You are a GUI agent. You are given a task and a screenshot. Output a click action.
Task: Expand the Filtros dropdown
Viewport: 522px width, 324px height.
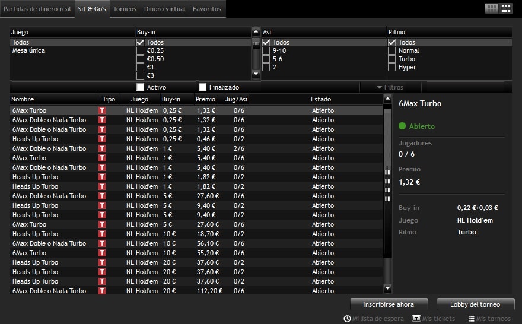pos(390,87)
